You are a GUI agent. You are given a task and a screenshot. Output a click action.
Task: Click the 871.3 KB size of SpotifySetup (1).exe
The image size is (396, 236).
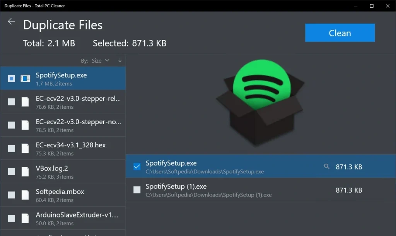click(x=349, y=190)
